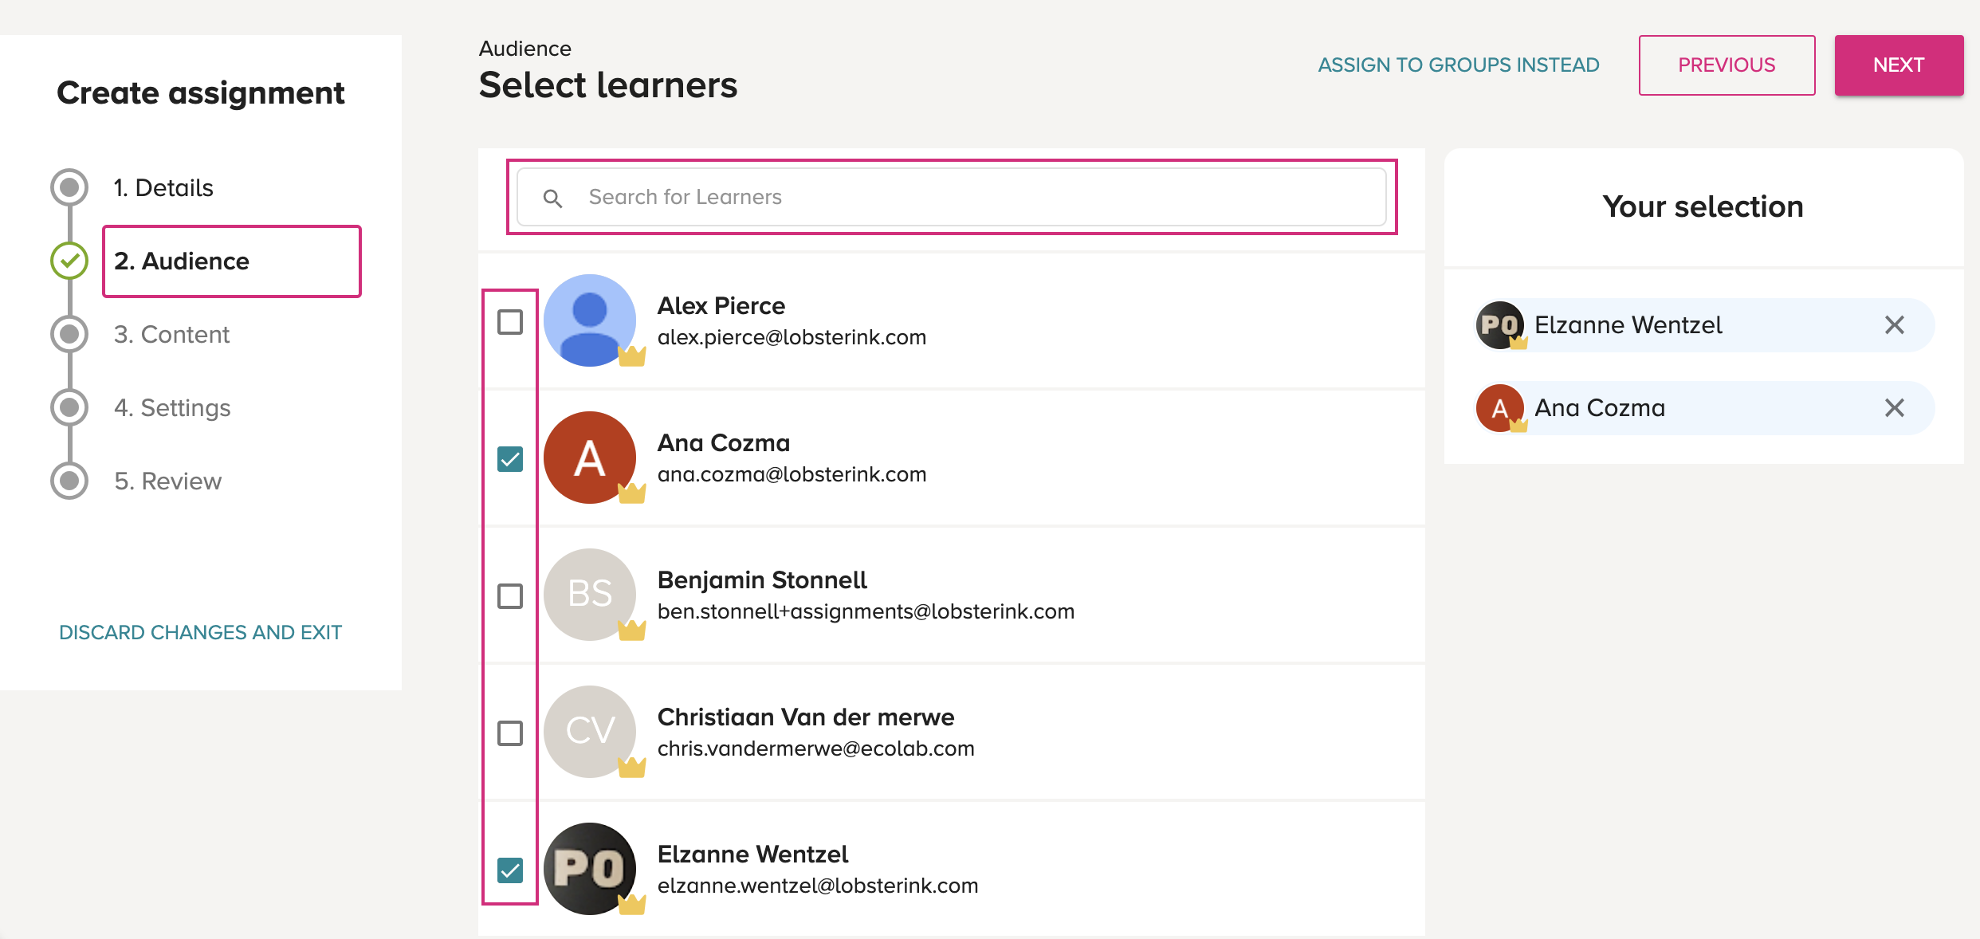This screenshot has width=1980, height=939.
Task: Select the Benjamin Stonnell checkbox
Action: pyautogui.click(x=510, y=596)
